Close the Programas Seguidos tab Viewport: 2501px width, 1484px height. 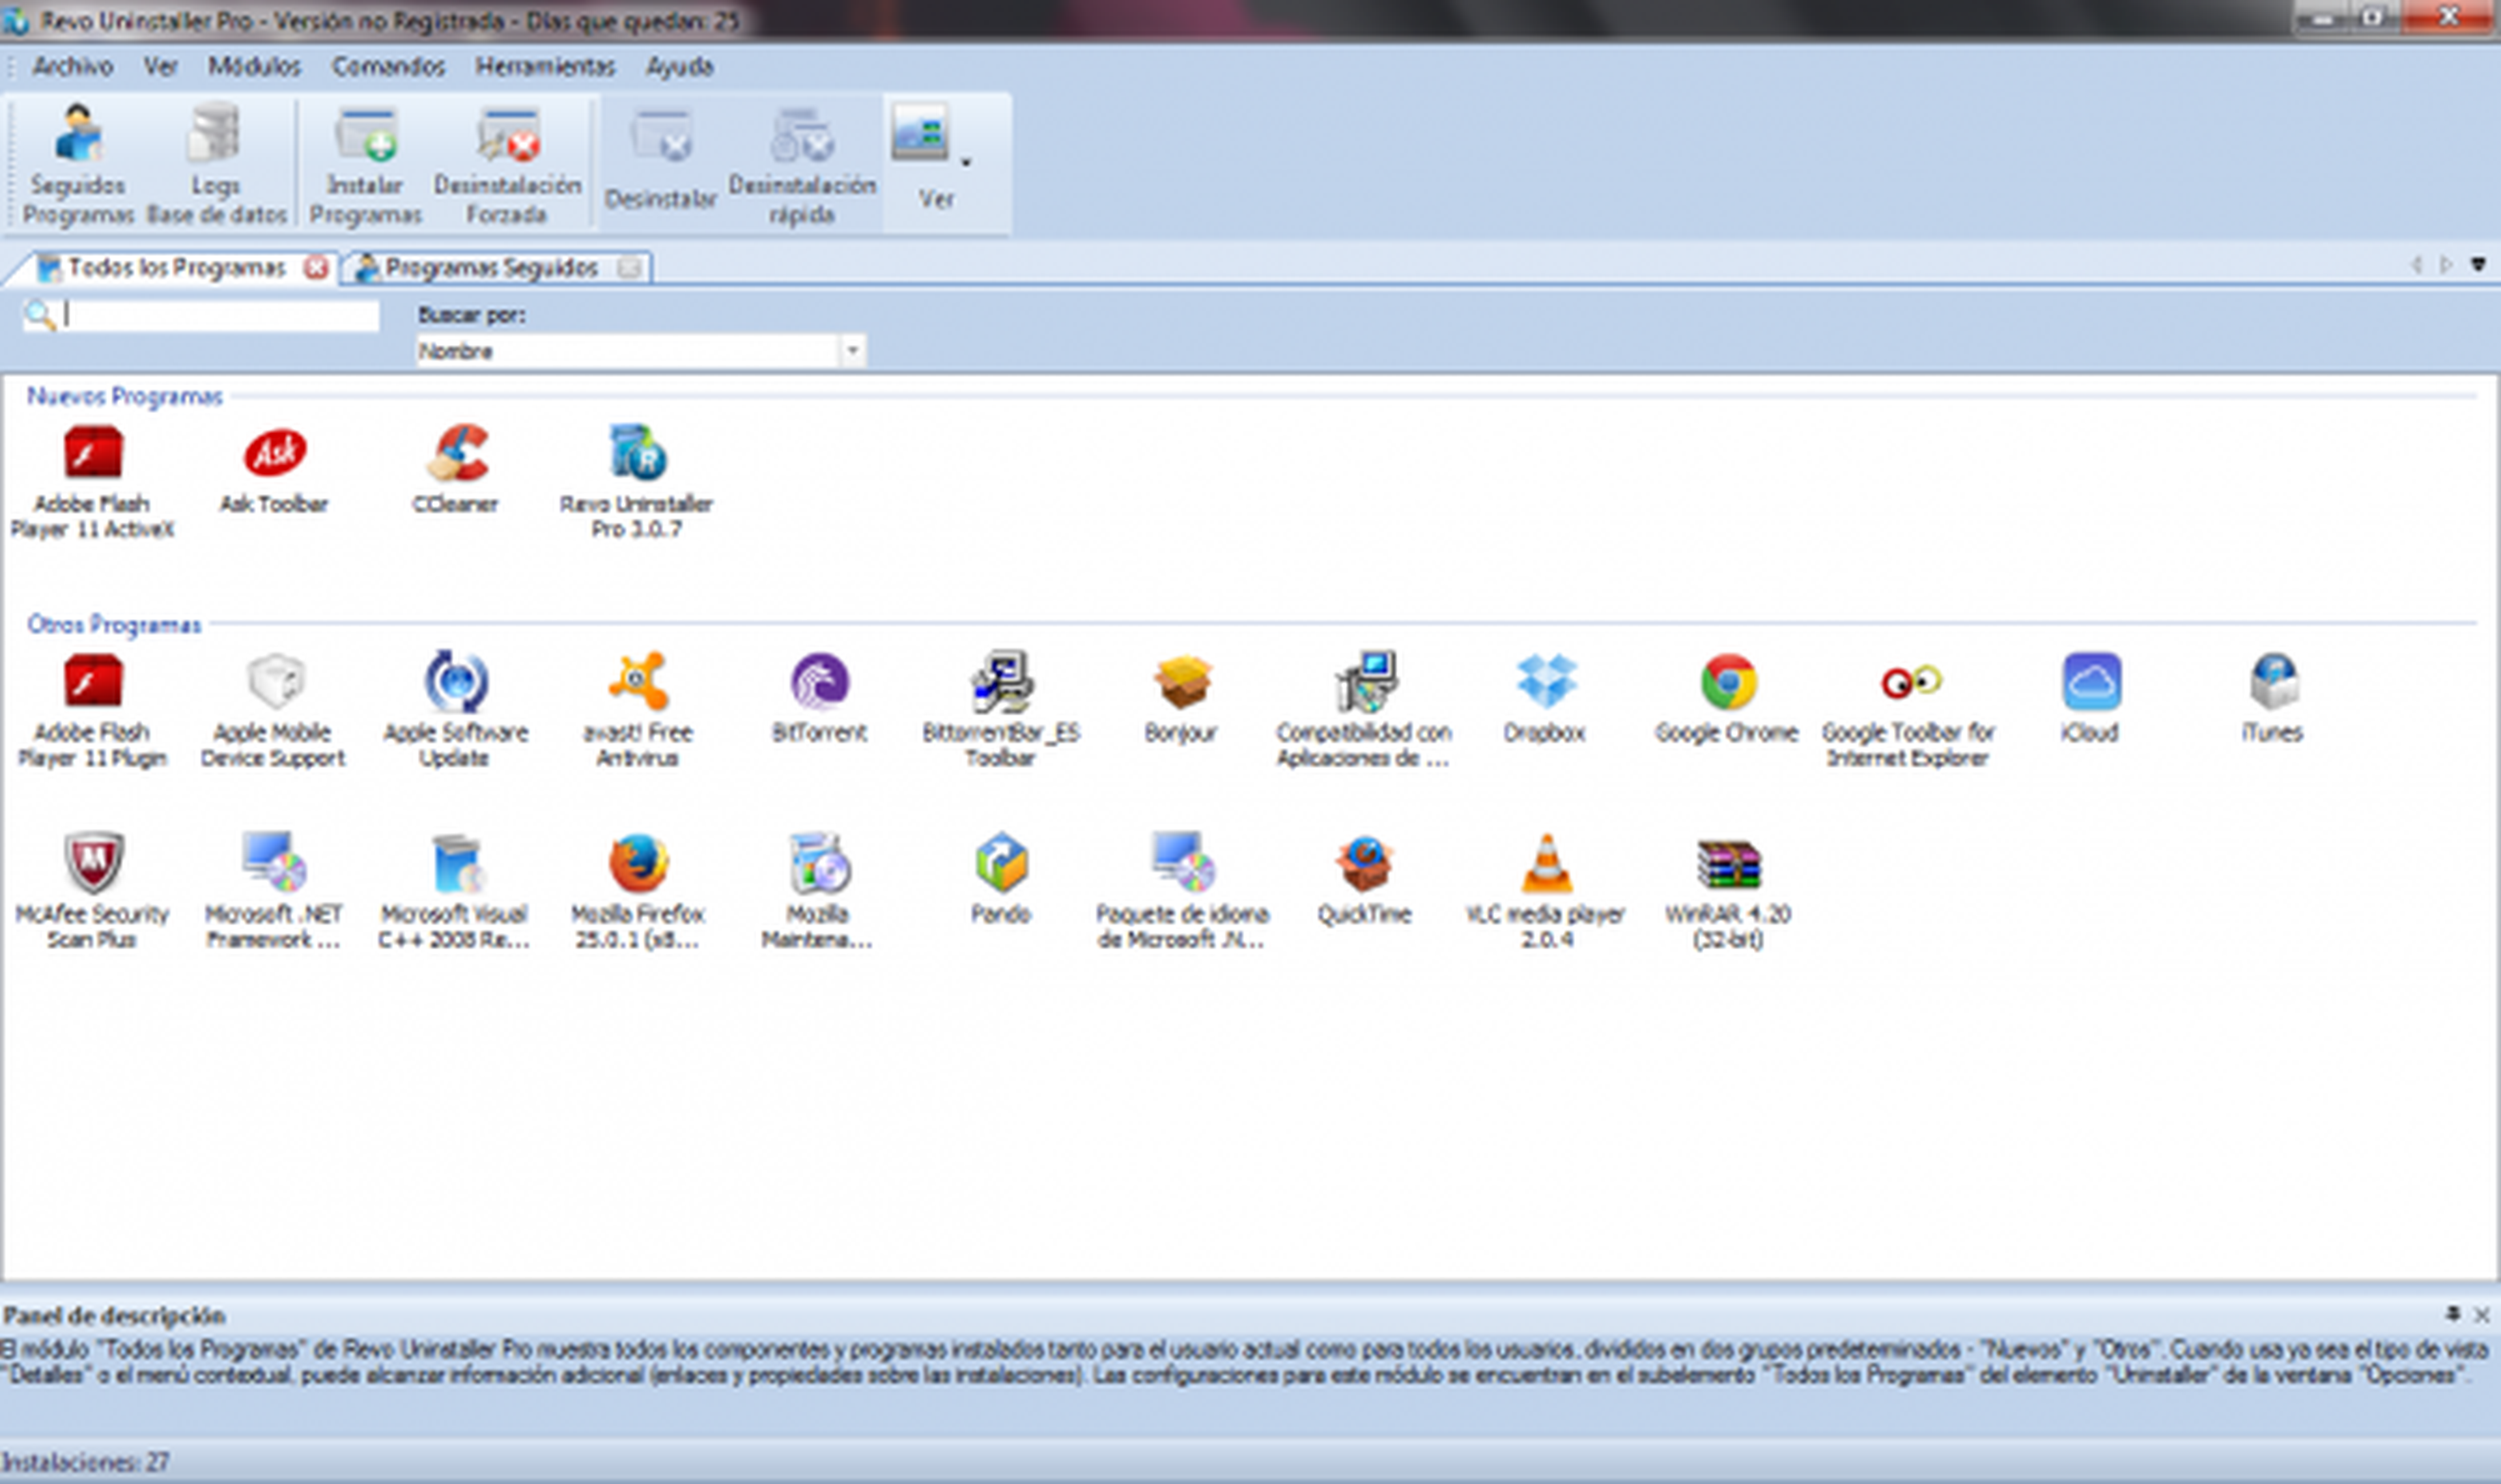(629, 268)
